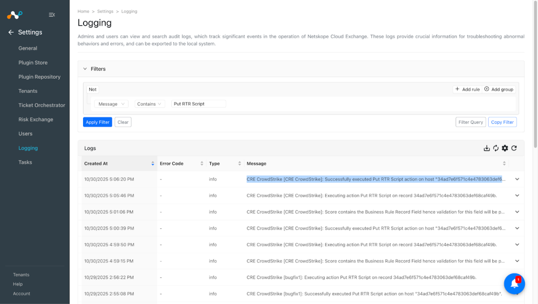Click the 5:01:06 PM Score contains message
538x304 pixels.
[376, 212]
